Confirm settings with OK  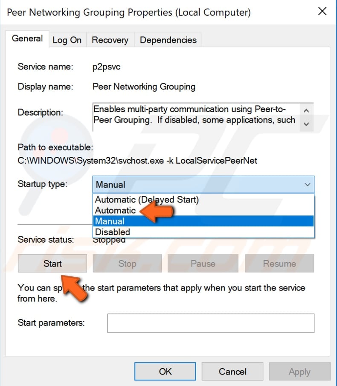click(165, 371)
